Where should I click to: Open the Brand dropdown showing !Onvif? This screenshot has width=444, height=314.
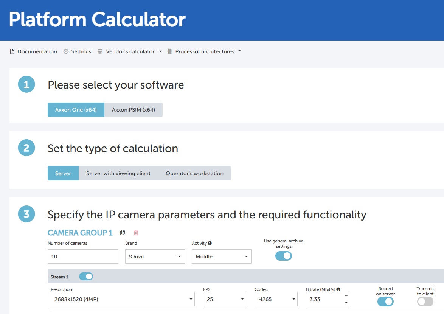[x=155, y=256]
